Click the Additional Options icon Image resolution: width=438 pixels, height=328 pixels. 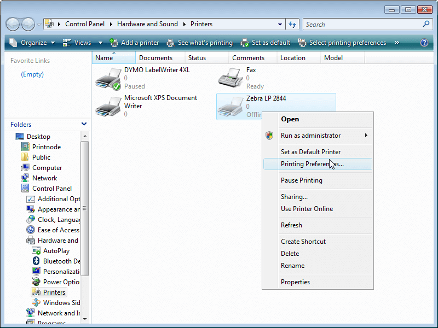[x=31, y=199]
